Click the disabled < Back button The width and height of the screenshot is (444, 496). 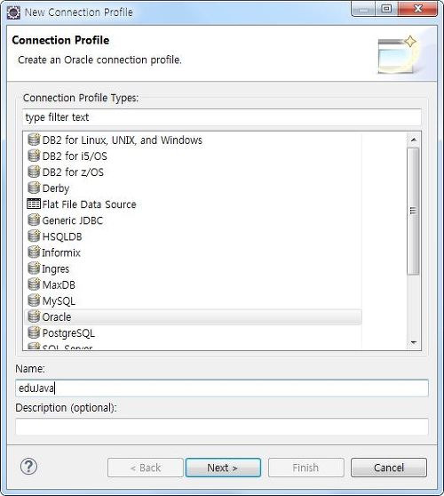pyautogui.click(x=146, y=468)
